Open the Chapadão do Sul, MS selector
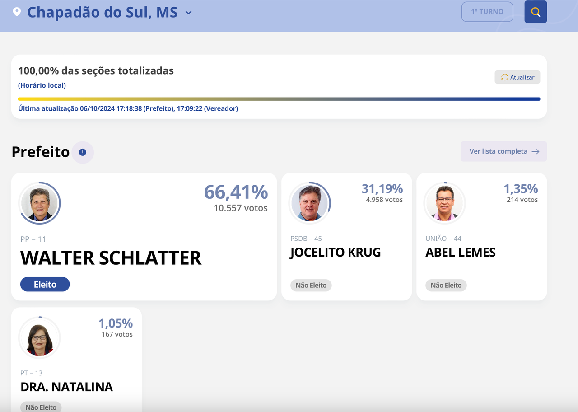The height and width of the screenshot is (412, 578). (x=103, y=12)
